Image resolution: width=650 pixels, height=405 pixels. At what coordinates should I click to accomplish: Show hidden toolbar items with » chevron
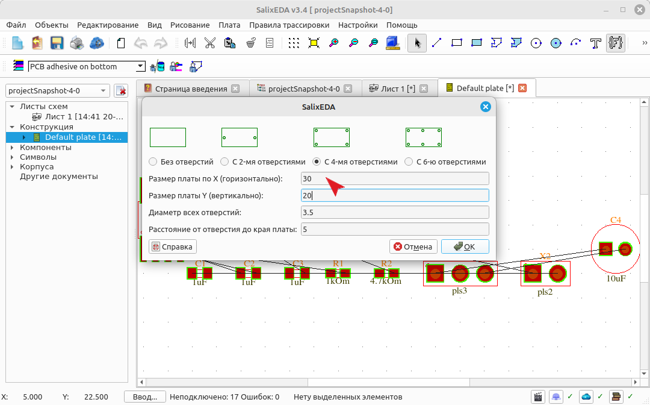pyautogui.click(x=644, y=43)
